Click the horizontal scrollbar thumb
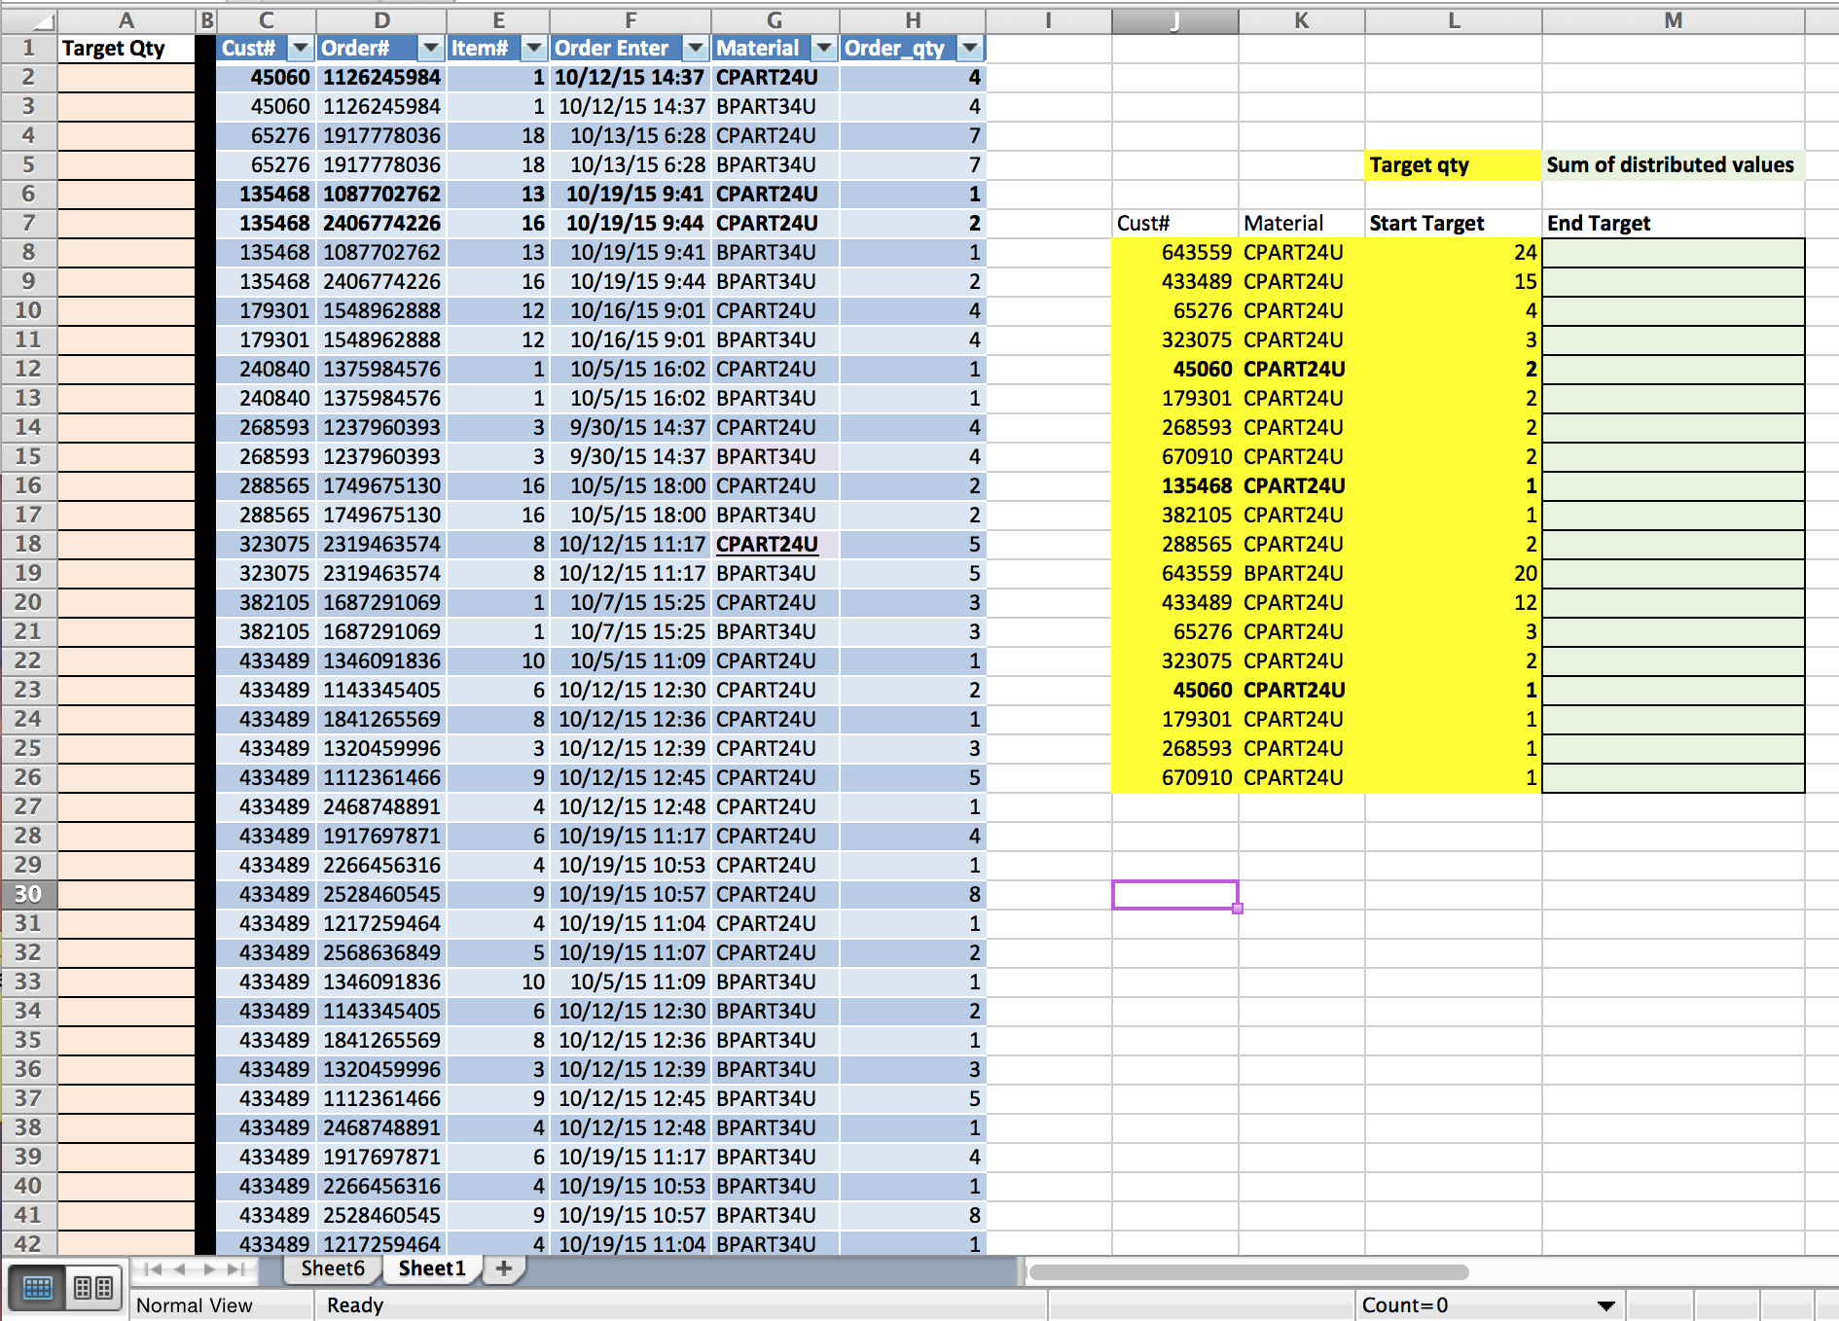The width and height of the screenshot is (1839, 1321). click(x=1248, y=1272)
